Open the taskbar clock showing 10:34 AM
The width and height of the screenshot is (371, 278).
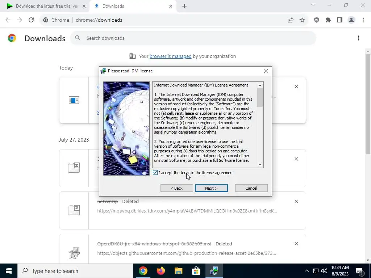point(340,271)
